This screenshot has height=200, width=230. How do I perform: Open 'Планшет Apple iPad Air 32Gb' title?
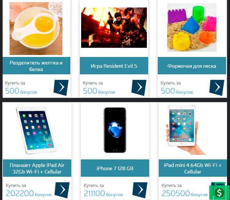pos(37,168)
